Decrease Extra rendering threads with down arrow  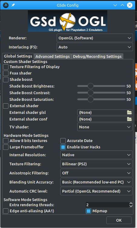[131, 206]
